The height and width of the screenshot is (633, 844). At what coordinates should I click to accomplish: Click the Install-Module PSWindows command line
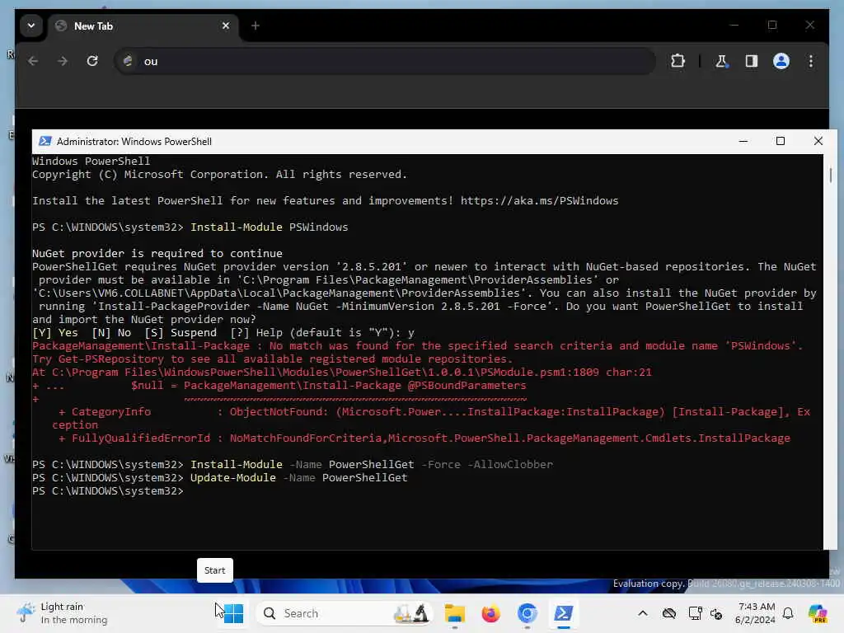coord(190,227)
